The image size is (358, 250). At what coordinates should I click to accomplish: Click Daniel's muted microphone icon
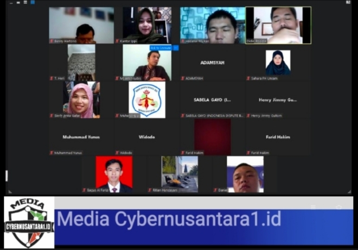[216, 190]
